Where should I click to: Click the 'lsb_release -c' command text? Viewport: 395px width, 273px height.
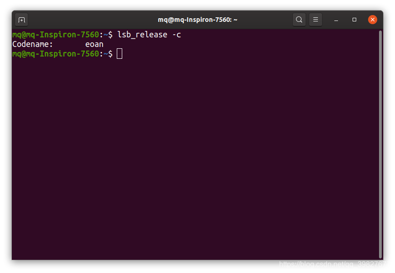tap(149, 35)
